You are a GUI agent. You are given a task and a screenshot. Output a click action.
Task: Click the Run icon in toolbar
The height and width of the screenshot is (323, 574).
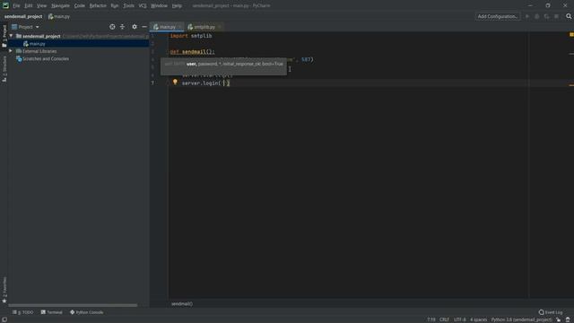click(x=527, y=16)
